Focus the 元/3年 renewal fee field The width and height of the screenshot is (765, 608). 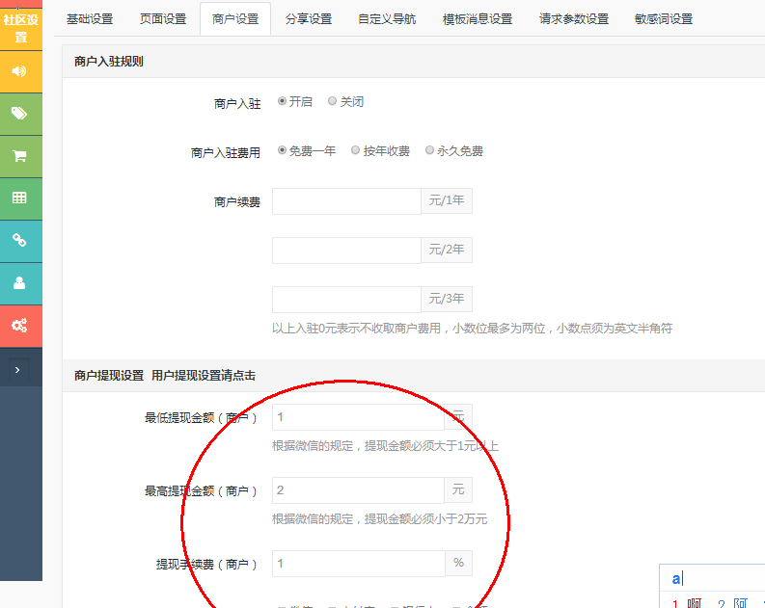[x=346, y=300]
